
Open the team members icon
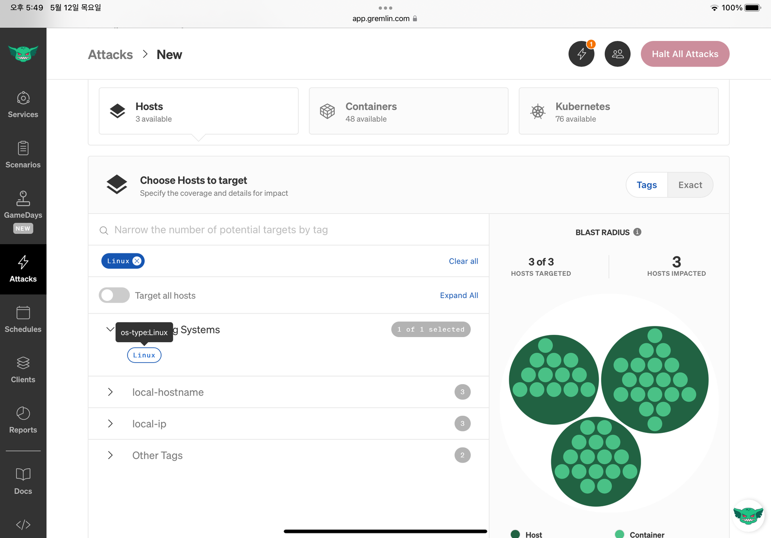pos(617,54)
